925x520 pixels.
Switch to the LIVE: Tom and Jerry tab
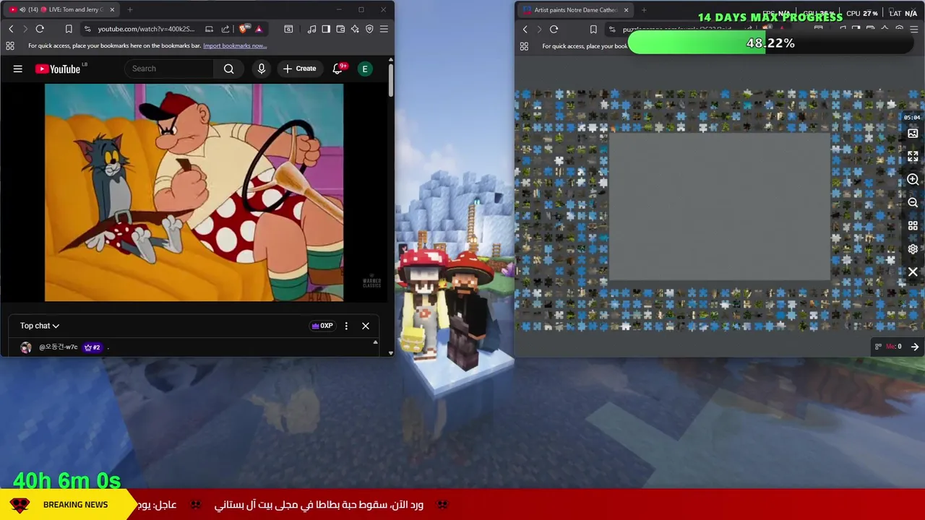tap(61, 10)
